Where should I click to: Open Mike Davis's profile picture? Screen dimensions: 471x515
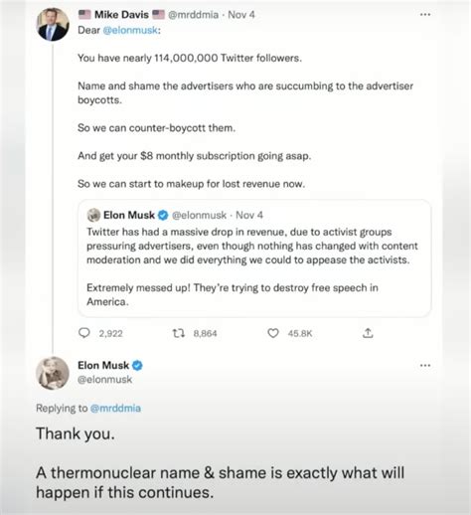pyautogui.click(x=53, y=25)
